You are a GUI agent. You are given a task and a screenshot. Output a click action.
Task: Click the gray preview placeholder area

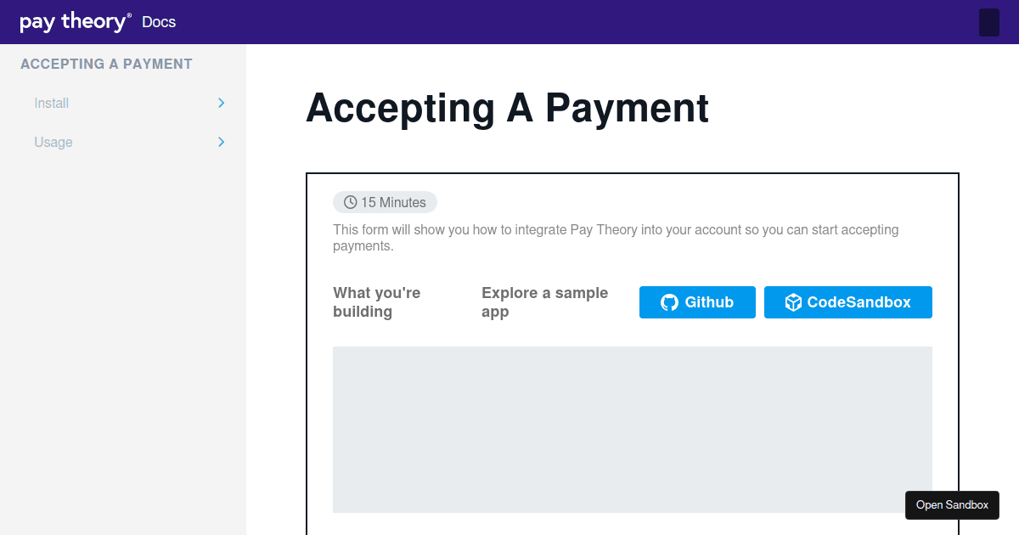tap(632, 429)
